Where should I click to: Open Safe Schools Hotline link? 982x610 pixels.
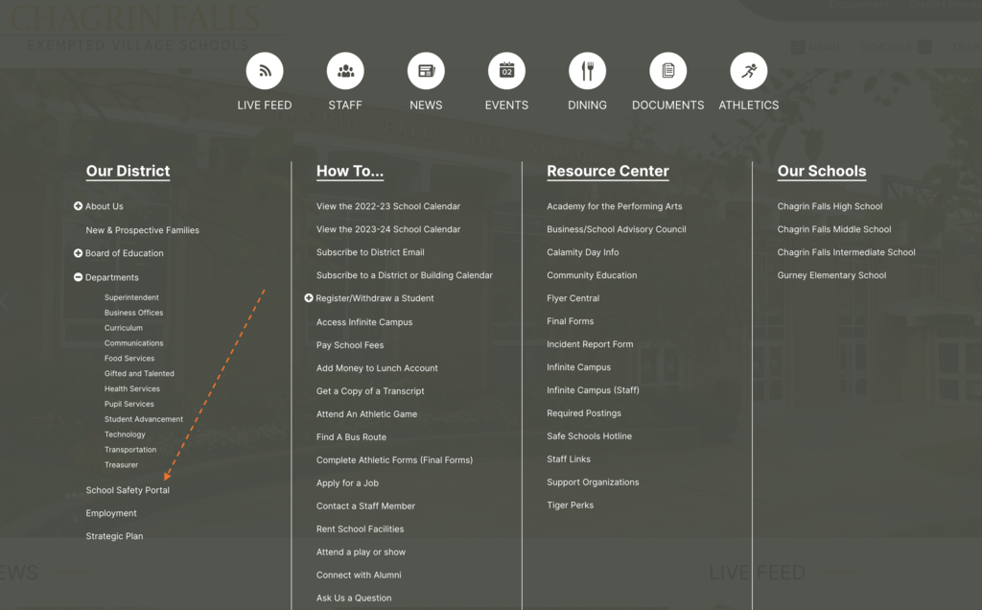(x=589, y=436)
